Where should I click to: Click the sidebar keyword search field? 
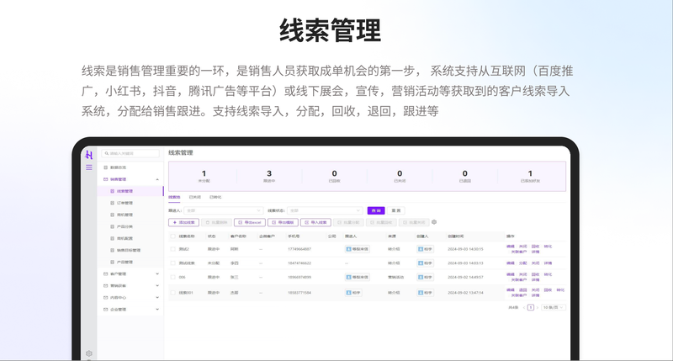point(130,153)
